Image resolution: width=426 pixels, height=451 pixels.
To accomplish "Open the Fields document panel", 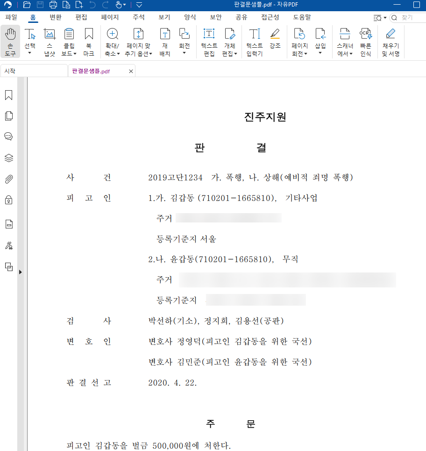I will coord(9,224).
